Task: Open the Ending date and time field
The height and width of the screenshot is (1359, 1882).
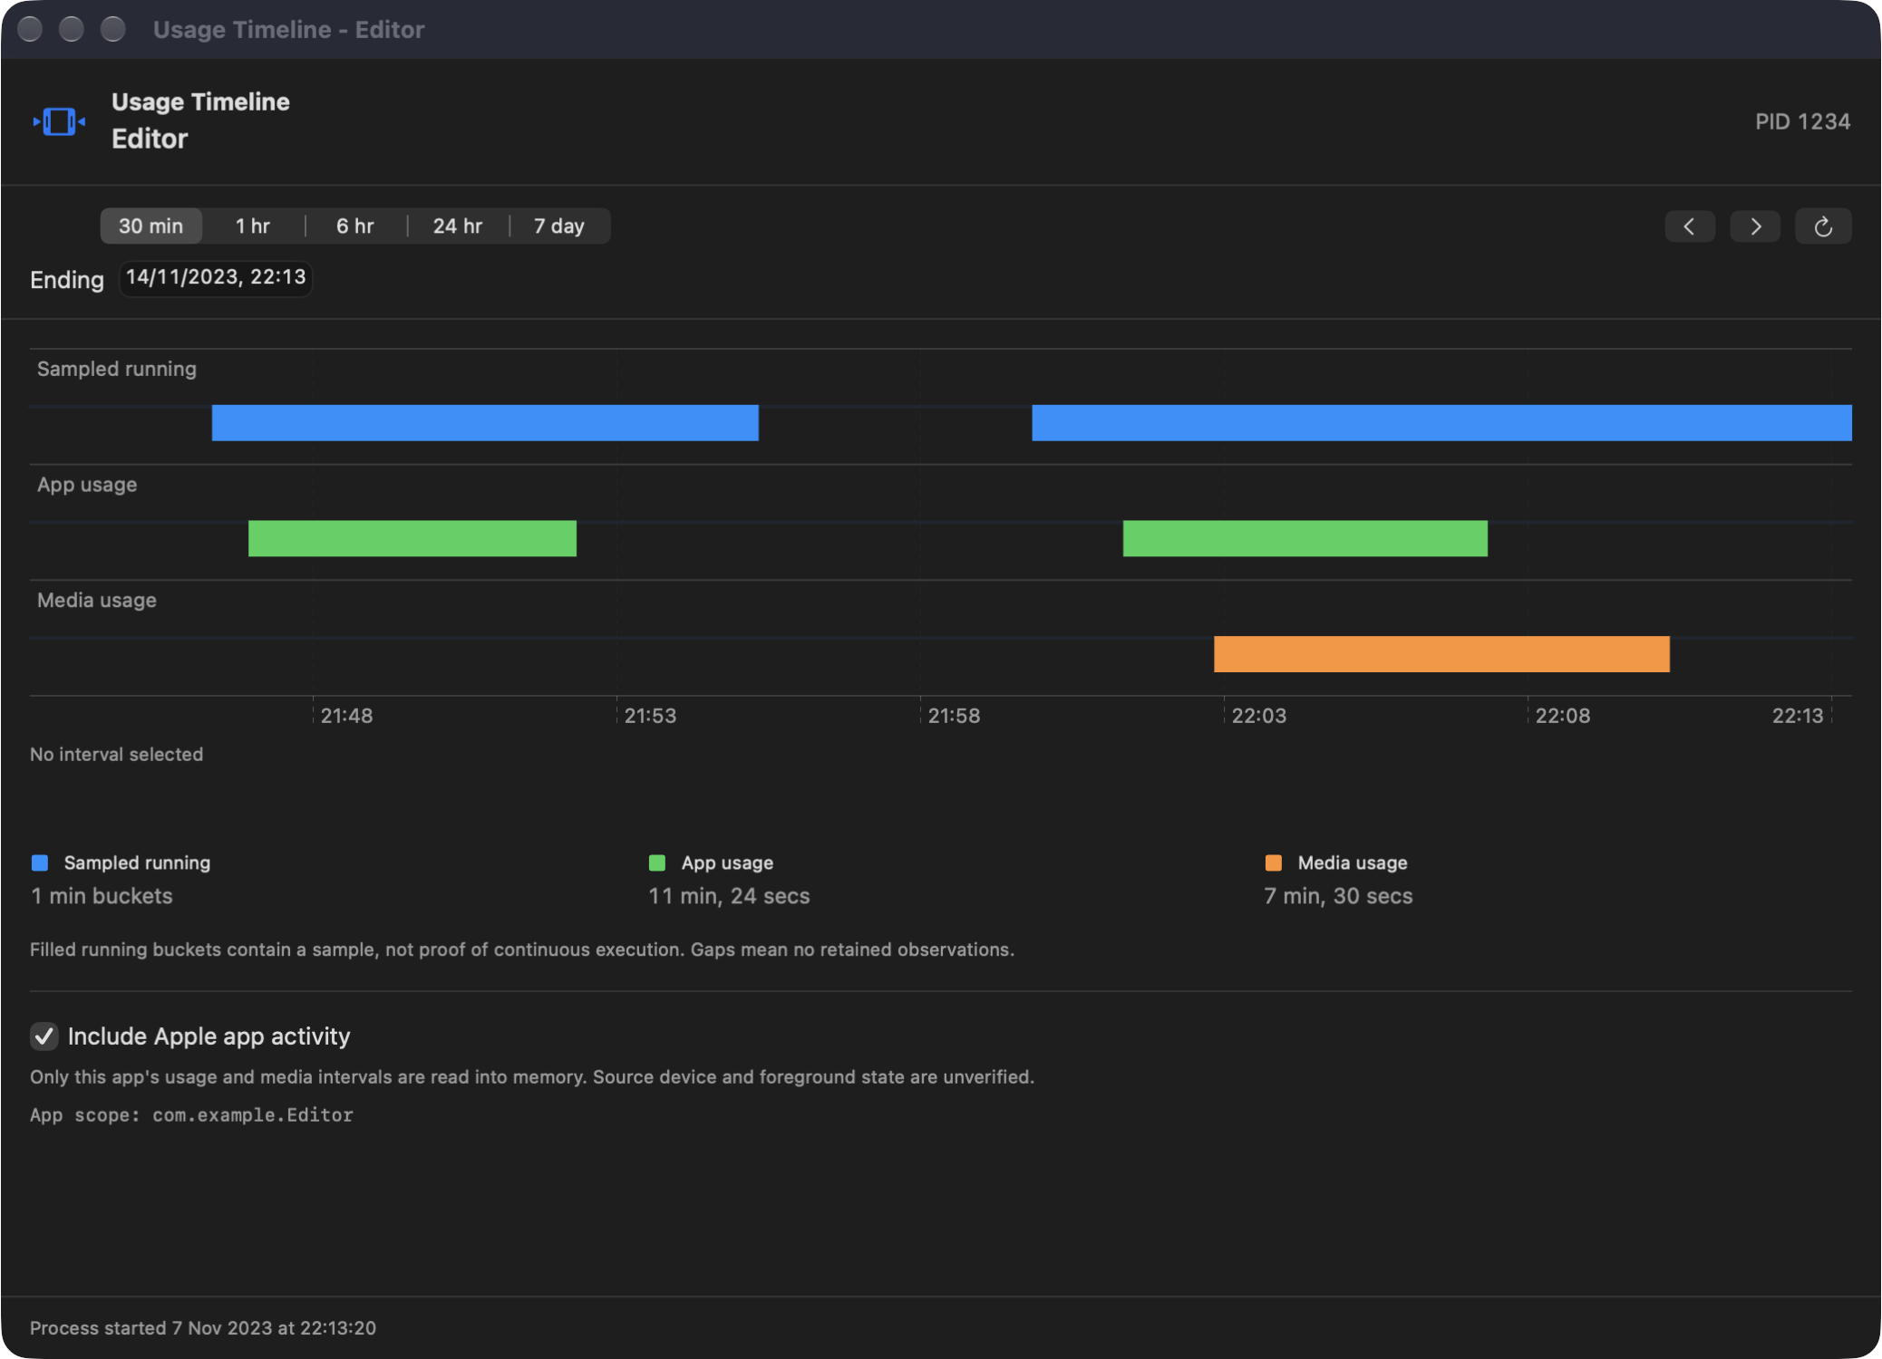Action: click(x=216, y=277)
